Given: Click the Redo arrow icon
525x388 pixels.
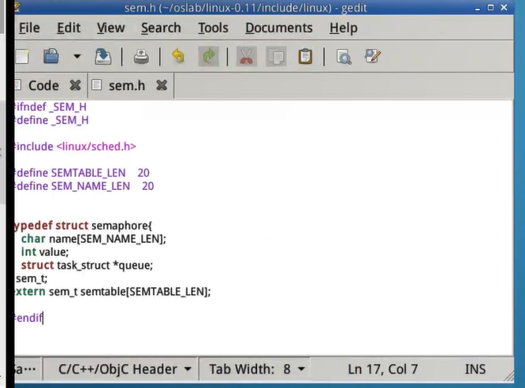Looking at the screenshot, I should pos(209,57).
